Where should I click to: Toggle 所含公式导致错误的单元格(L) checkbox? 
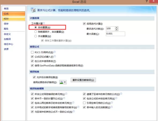click(32, 94)
